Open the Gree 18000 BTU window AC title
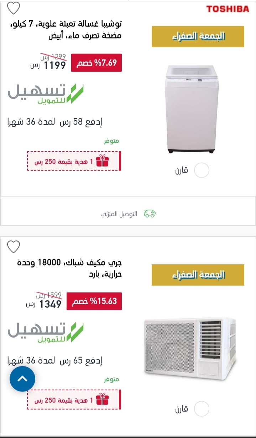This screenshot has height=438, width=256. point(70,269)
